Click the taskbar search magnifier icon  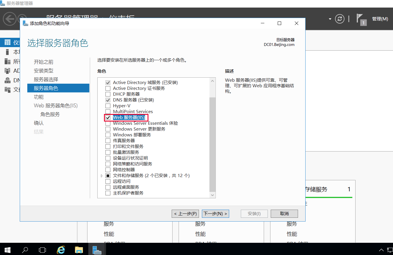[x=25, y=249]
